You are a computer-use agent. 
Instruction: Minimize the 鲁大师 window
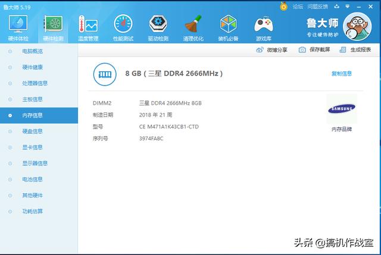[x=359, y=7]
